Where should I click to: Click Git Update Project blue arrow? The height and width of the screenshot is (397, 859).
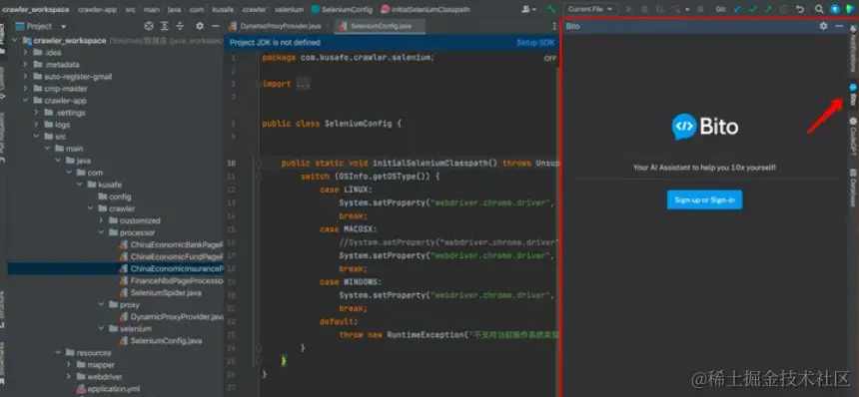point(737,9)
